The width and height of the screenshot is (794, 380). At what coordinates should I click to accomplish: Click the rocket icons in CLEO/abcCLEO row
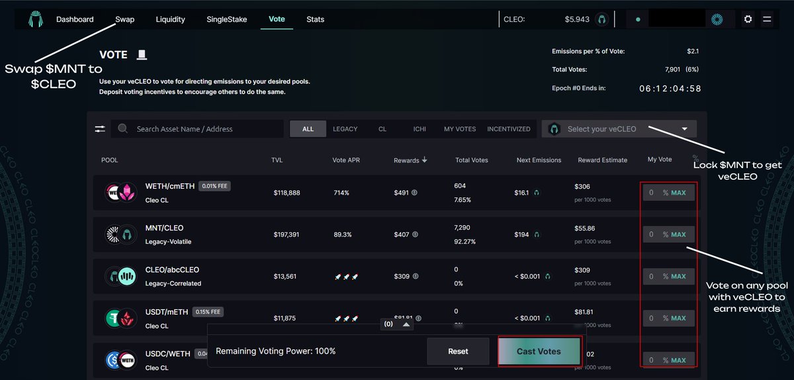(346, 276)
